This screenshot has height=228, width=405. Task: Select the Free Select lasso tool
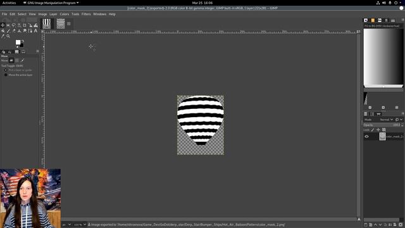pyautogui.click(x=14, y=25)
